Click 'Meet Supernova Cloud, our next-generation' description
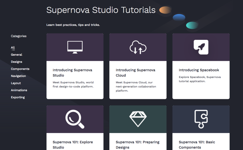 136,86
